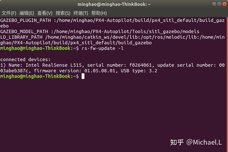Open the 帮助(H) menu

tap(99, 13)
